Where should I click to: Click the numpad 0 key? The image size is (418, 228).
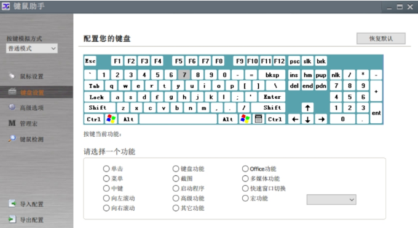click(342, 119)
